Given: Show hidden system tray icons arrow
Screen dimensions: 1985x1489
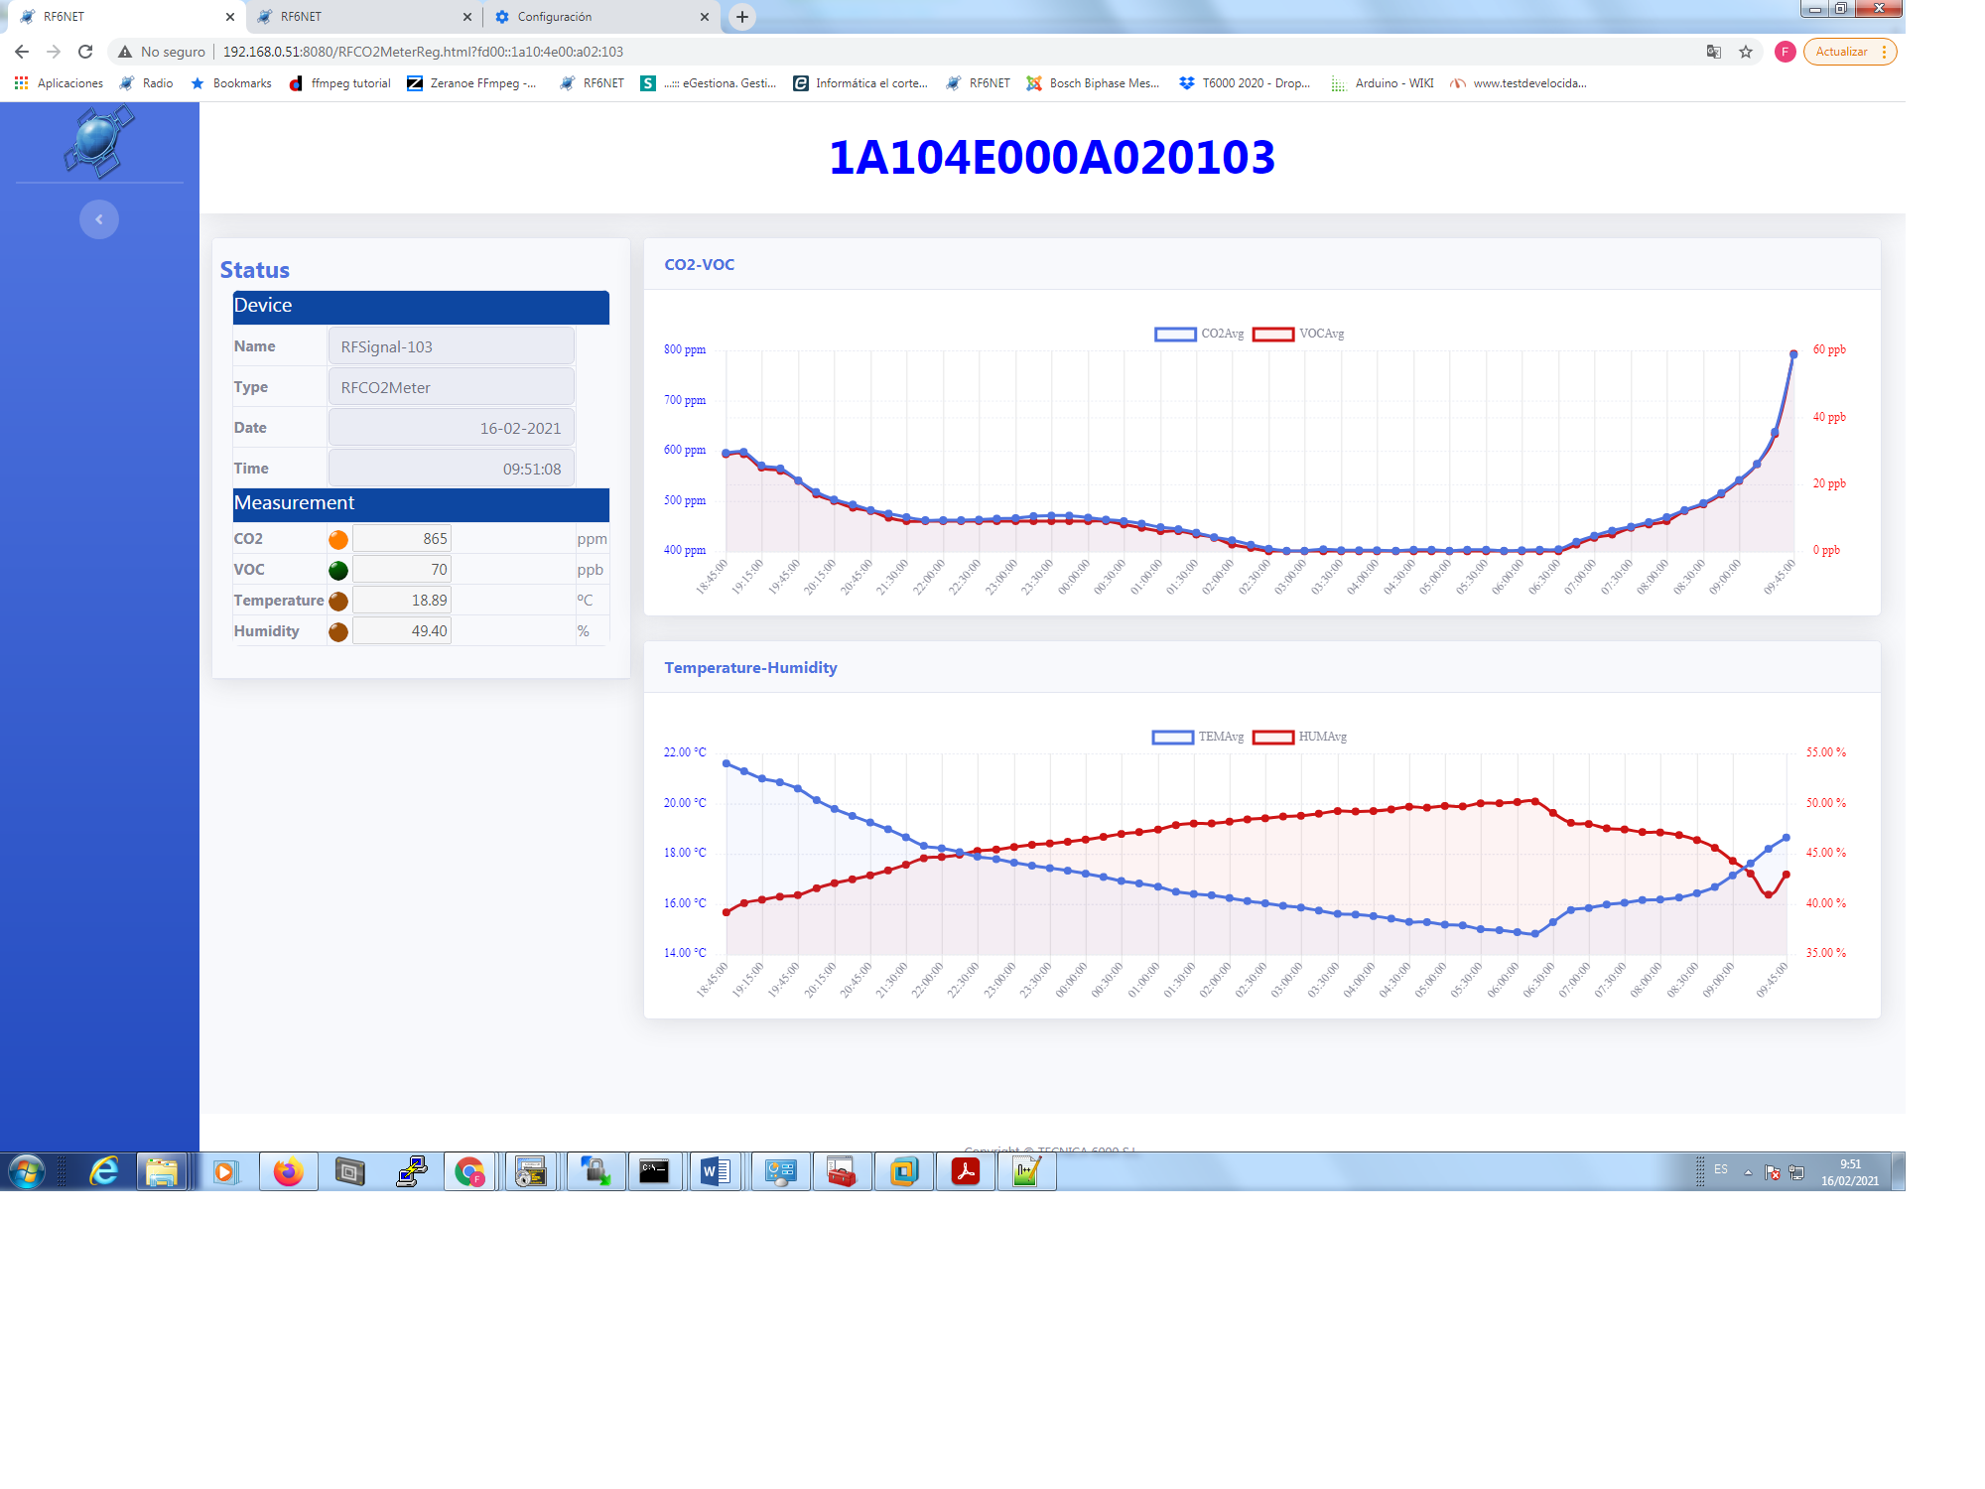Looking at the screenshot, I should coord(1748,1172).
